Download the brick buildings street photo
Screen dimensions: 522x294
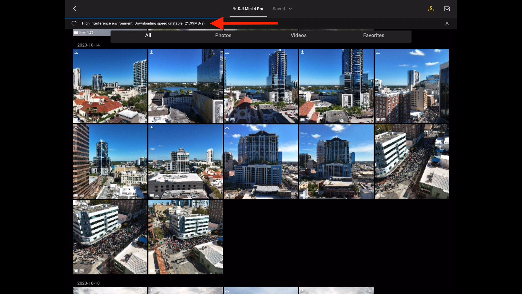pos(378,52)
